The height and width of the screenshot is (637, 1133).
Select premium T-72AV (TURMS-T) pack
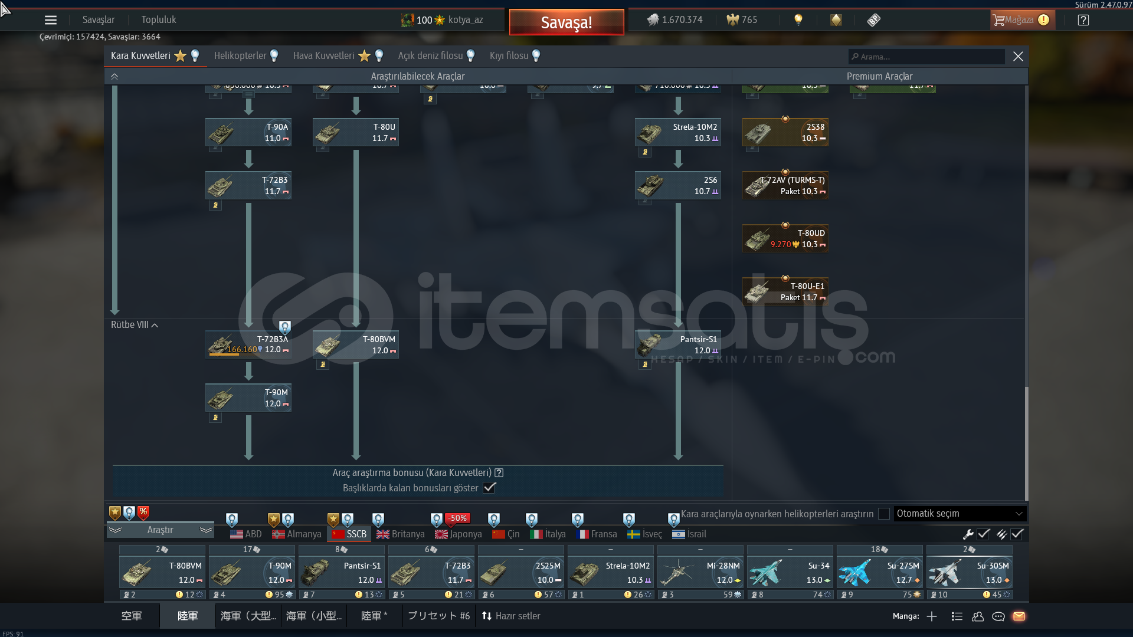click(785, 185)
